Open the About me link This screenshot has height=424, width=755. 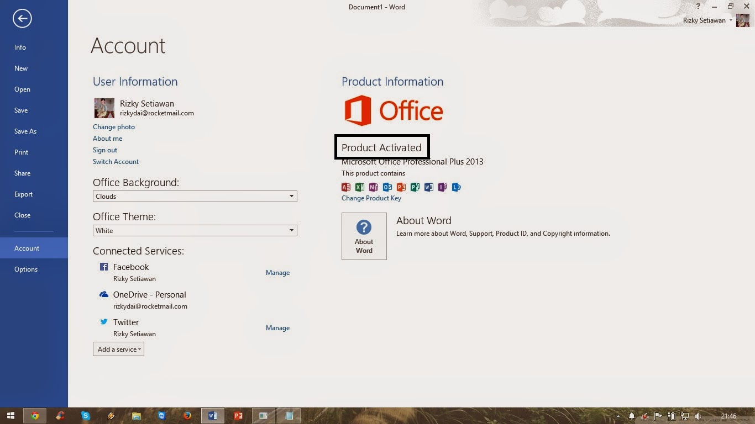tap(107, 139)
